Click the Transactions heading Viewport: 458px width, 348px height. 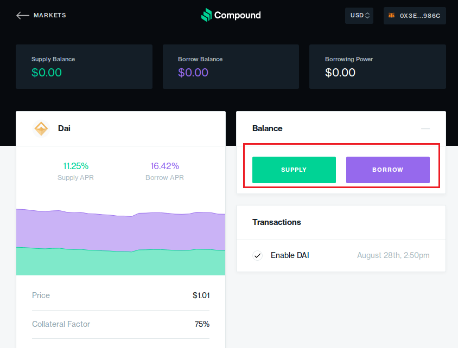coord(277,222)
